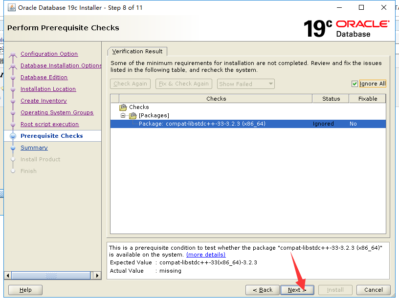Click the Configuration Option step bullet icon

tap(13, 54)
